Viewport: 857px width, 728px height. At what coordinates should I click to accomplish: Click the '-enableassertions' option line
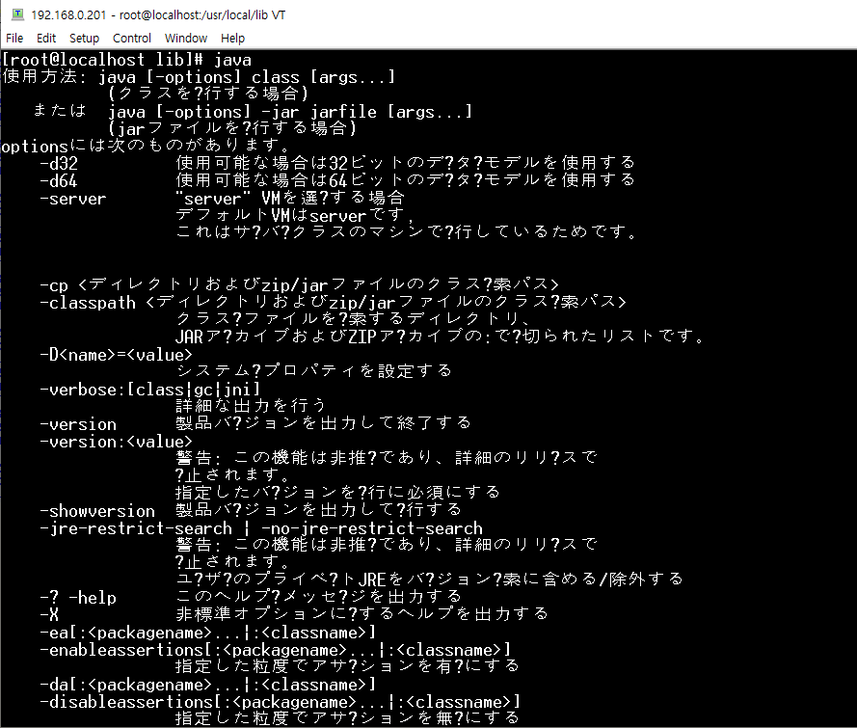(x=276, y=650)
